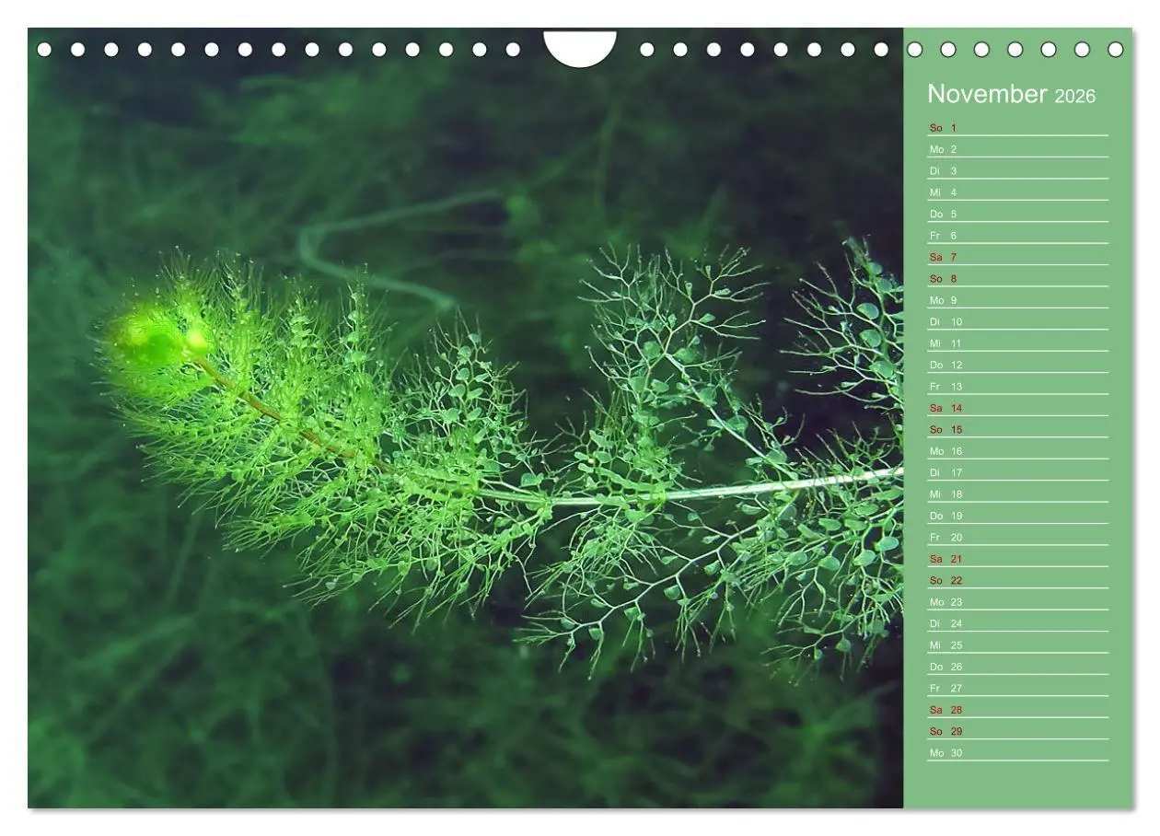The height and width of the screenshot is (836, 1160).
Task: Click calendar row Mo 23
Action: 1017,602
